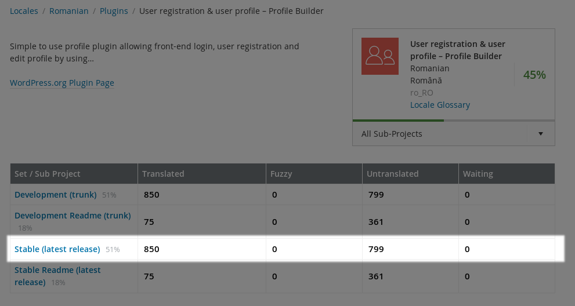The width and height of the screenshot is (575, 306).
Task: Open the Locale Glossary link
Action: click(440, 105)
